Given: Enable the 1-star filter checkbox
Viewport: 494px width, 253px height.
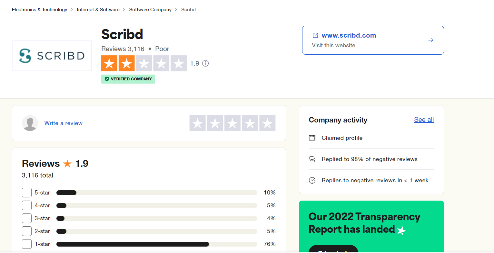Looking at the screenshot, I should 27,244.
